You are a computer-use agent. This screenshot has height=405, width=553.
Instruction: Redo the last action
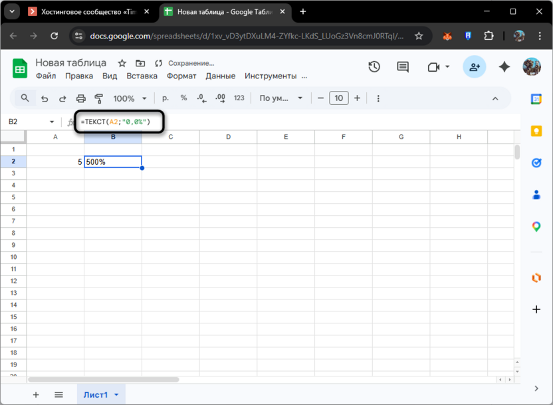[62, 99]
